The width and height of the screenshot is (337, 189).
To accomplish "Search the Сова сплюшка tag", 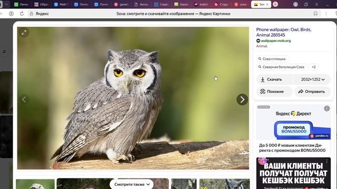I will coord(272,59).
